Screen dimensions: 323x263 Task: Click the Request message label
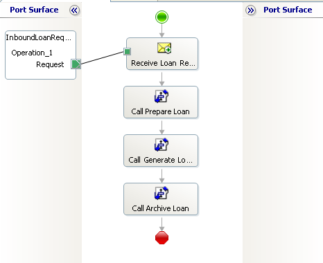(x=50, y=64)
